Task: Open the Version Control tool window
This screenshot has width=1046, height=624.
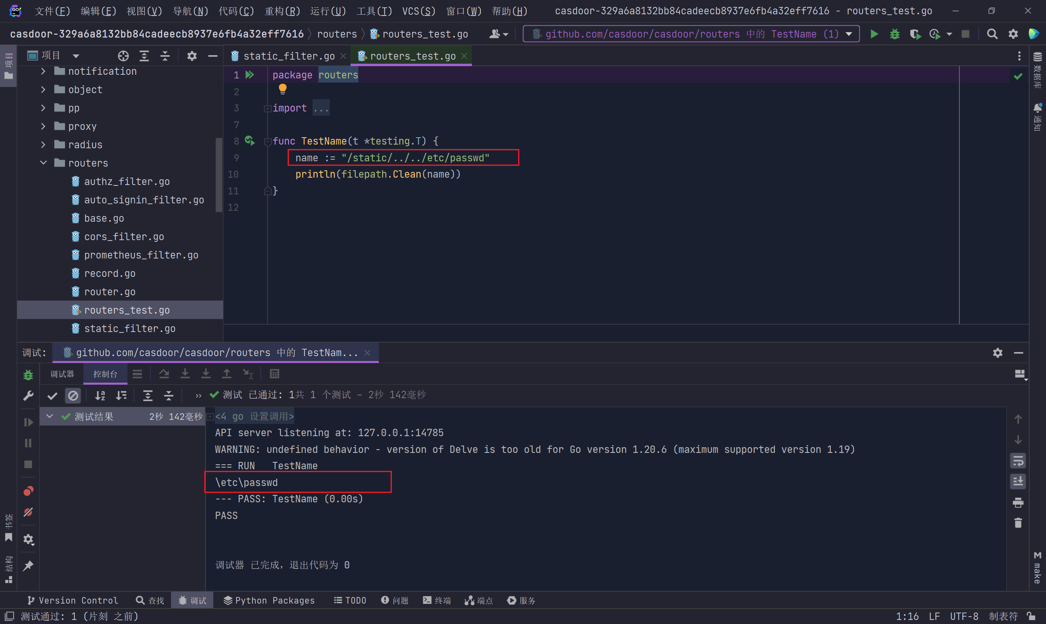Action: (x=72, y=600)
